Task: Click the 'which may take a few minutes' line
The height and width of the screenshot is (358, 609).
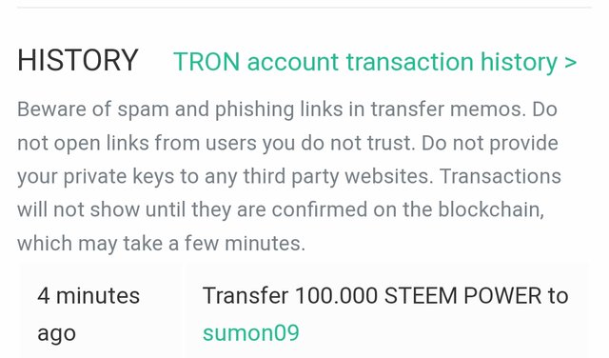Action: pyautogui.click(x=161, y=244)
